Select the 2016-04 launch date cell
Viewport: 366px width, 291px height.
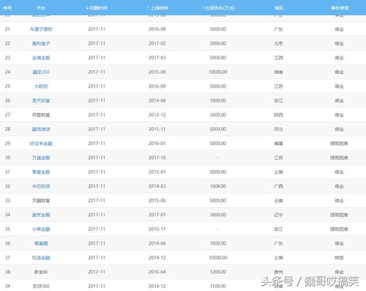point(157,272)
